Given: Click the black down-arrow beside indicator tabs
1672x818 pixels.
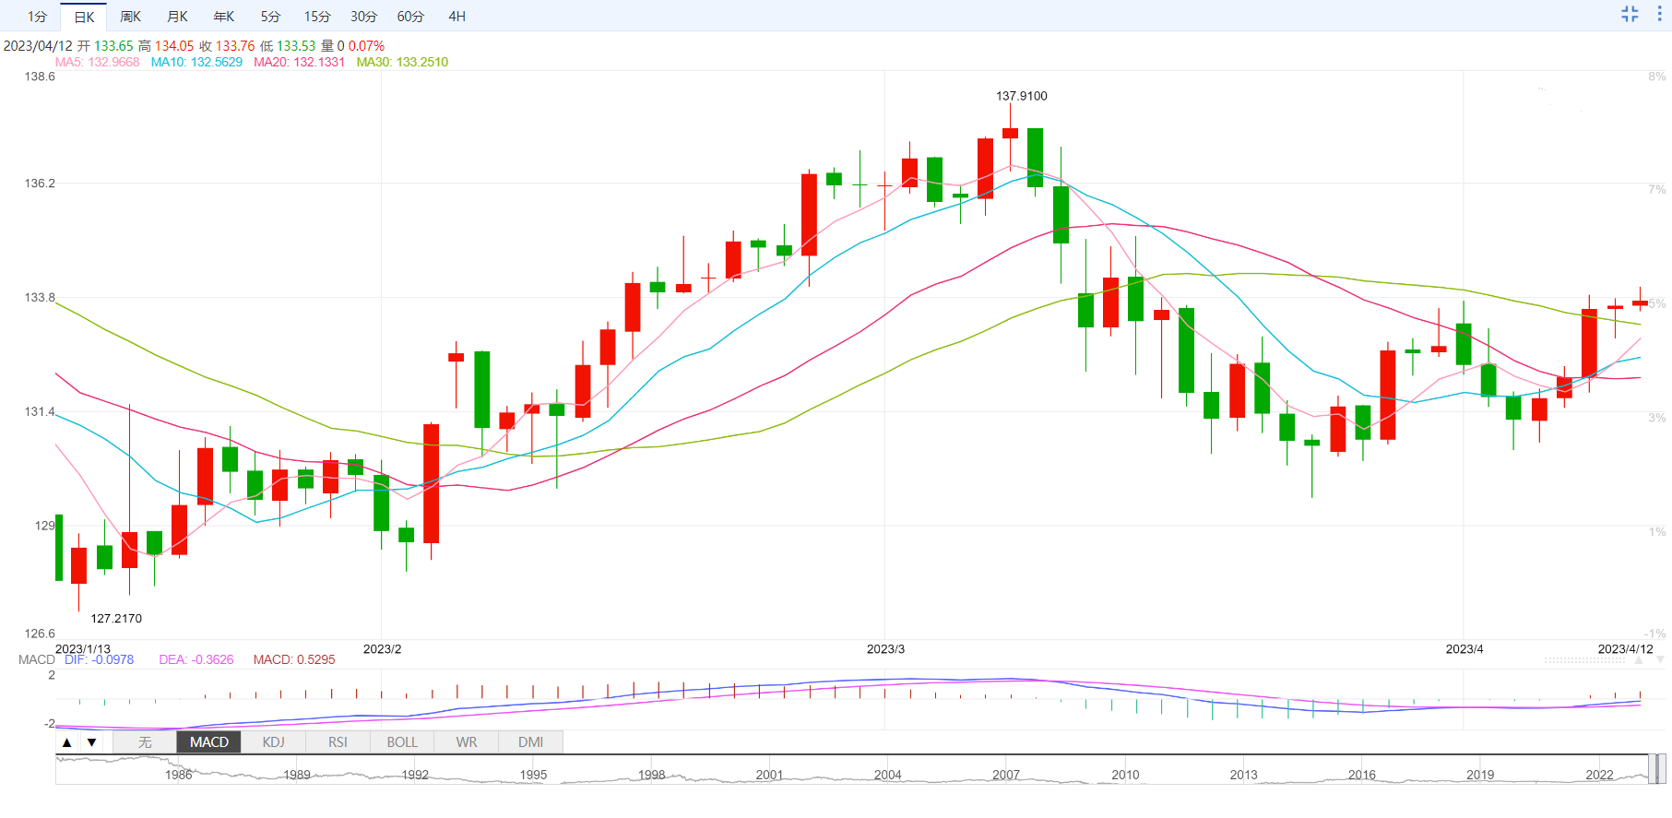Looking at the screenshot, I should [x=91, y=742].
